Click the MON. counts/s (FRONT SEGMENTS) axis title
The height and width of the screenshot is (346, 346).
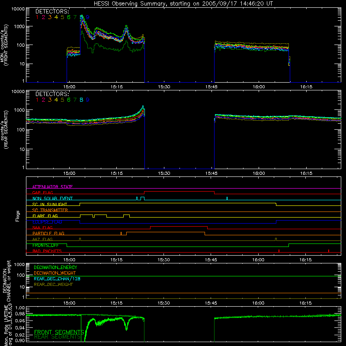(4, 45)
